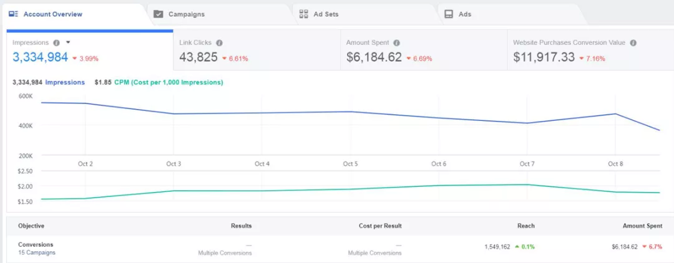Click the Oct 5 date on chart axis
This screenshot has width=674, height=263.
coord(350,164)
